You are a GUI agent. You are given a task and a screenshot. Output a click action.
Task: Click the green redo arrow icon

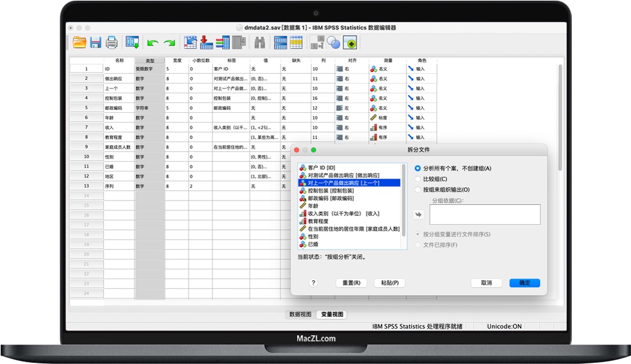(169, 43)
